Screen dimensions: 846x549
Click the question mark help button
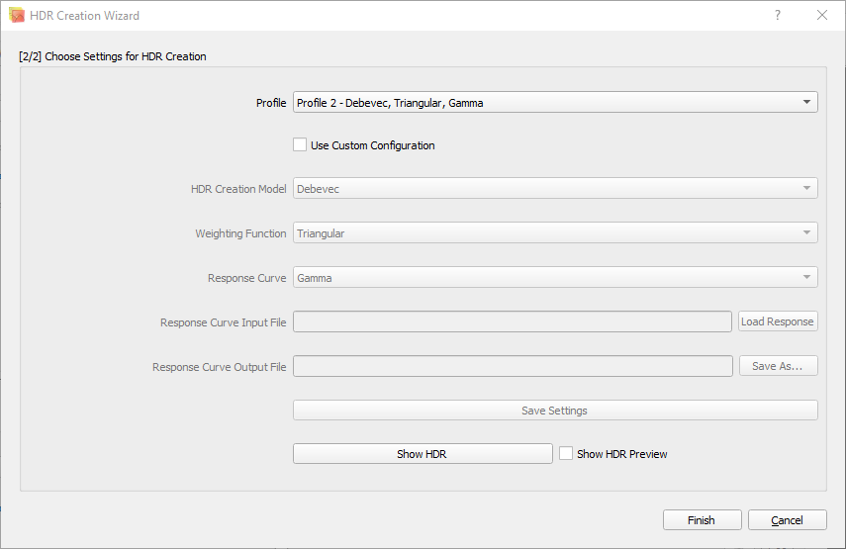tap(778, 16)
